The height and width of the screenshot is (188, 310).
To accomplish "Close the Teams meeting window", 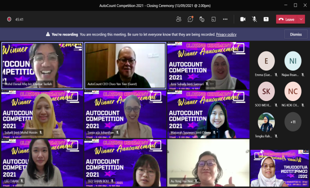I will pos(305,5).
